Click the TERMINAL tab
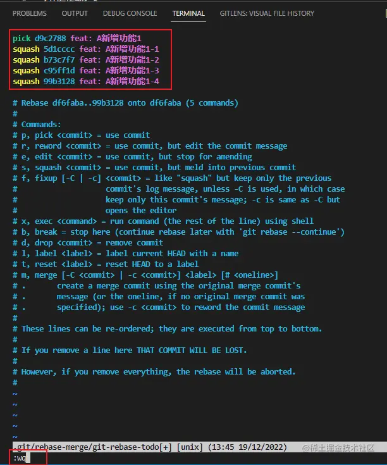 click(x=188, y=13)
